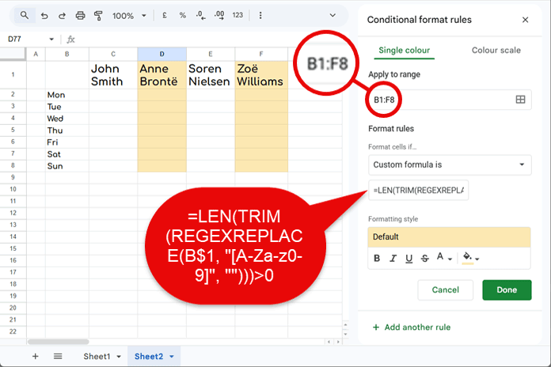Image resolution: width=551 pixels, height=367 pixels.
Task: Click the green Done button
Action: point(507,290)
